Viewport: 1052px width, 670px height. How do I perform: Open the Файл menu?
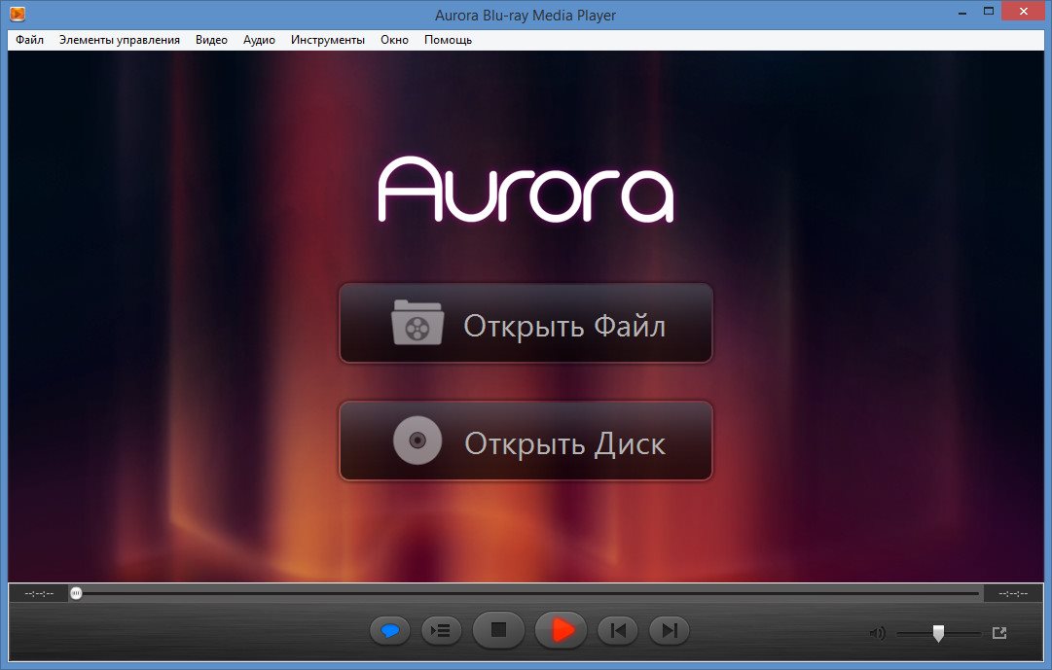[30, 40]
